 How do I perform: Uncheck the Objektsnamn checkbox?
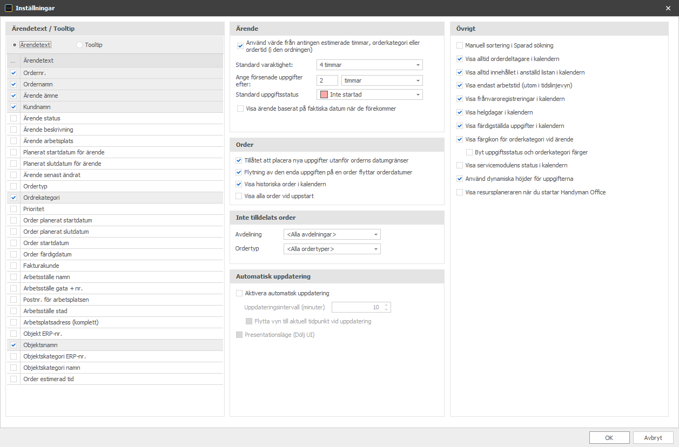pos(14,345)
